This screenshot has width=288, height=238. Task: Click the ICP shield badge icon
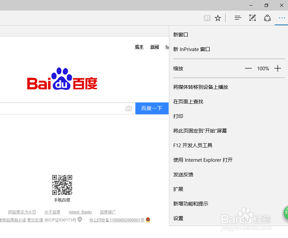point(80,219)
